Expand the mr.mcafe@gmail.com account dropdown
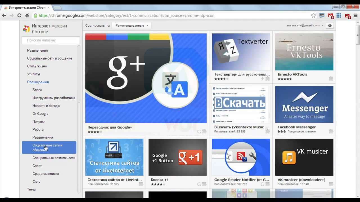 coord(305,25)
